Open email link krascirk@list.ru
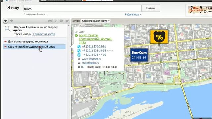The width and height of the screenshot is (212, 119). tap(90, 63)
